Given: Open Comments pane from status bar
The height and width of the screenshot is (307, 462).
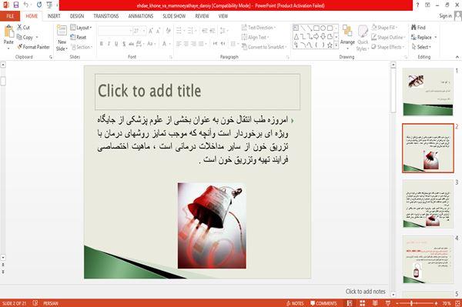Looking at the screenshot, I should 323,303.
